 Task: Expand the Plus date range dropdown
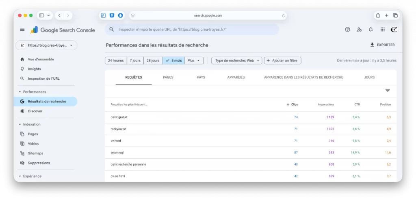coord(194,61)
